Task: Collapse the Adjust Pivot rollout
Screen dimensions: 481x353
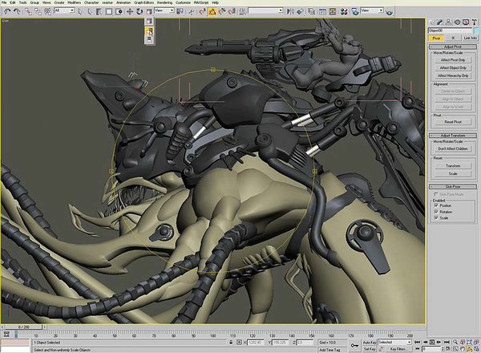Action: click(x=452, y=47)
